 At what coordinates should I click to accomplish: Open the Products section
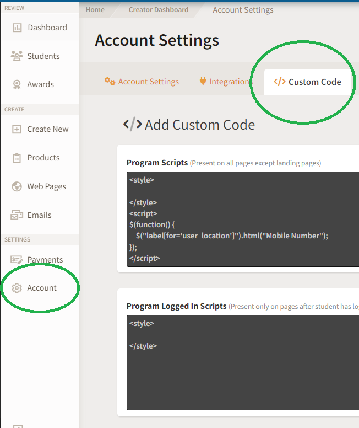tap(40, 158)
